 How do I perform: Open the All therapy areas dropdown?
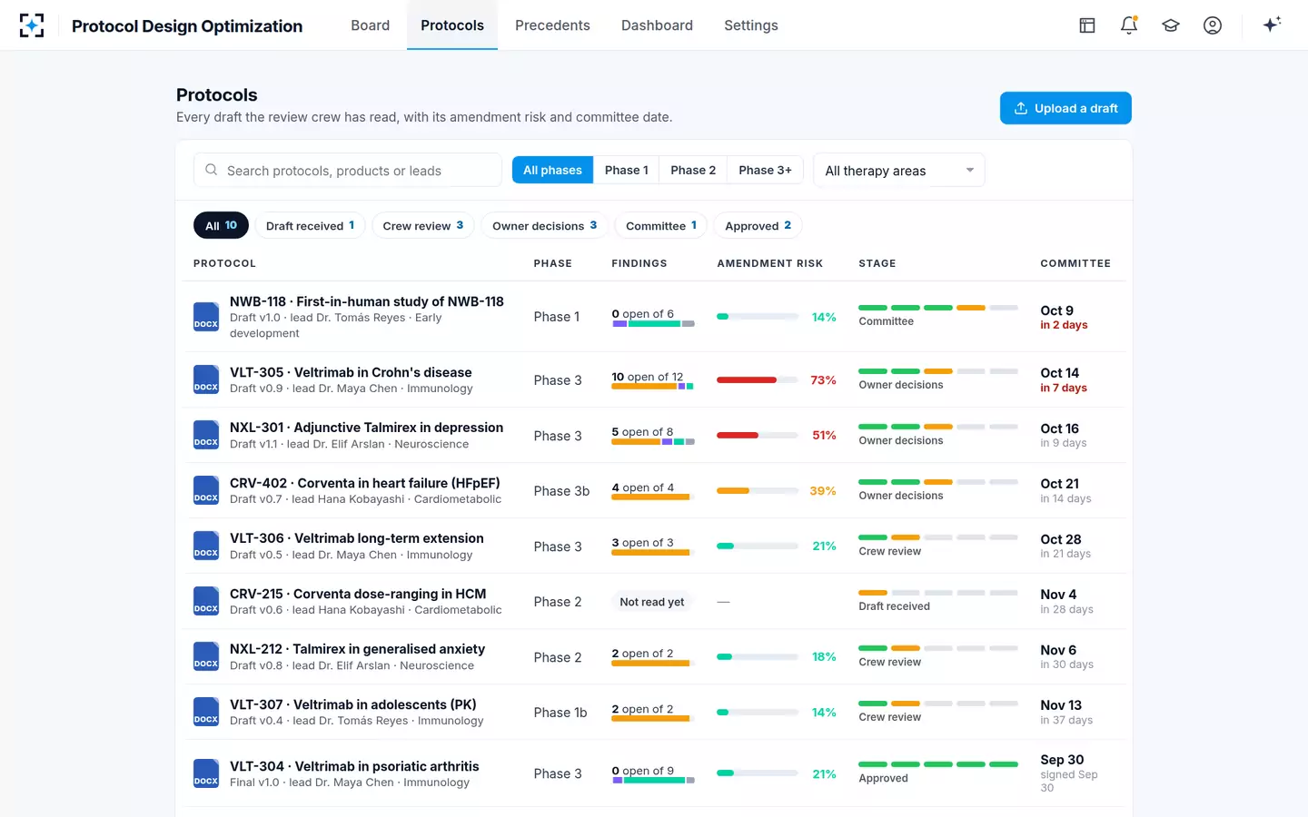click(899, 170)
